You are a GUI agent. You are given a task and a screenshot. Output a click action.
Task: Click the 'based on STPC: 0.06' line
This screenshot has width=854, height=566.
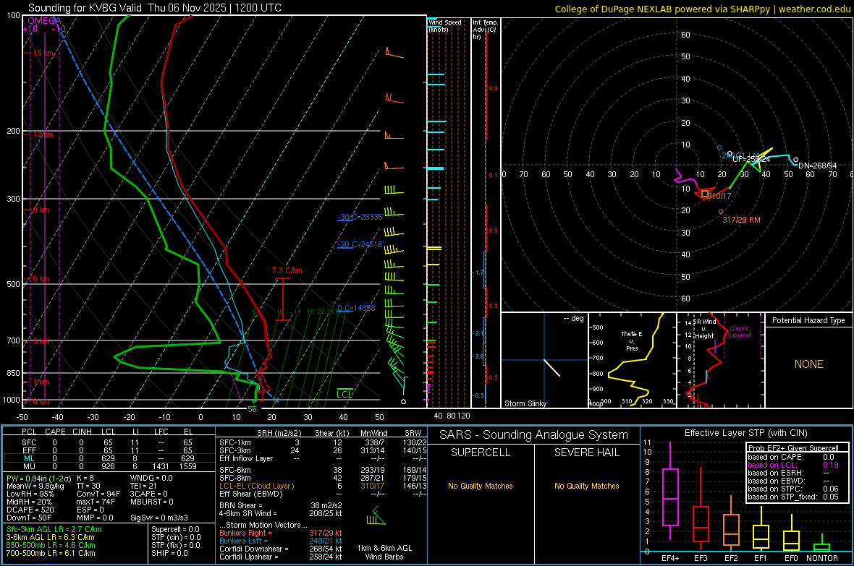pyautogui.click(x=793, y=489)
